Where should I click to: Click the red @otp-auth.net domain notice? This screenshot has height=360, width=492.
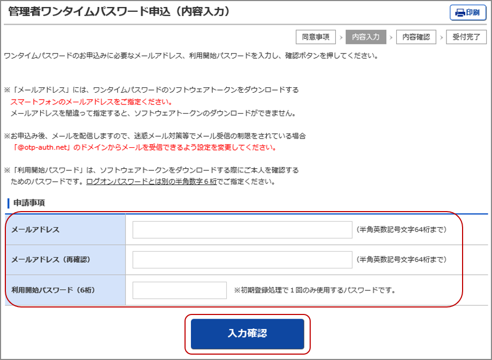tap(145, 147)
